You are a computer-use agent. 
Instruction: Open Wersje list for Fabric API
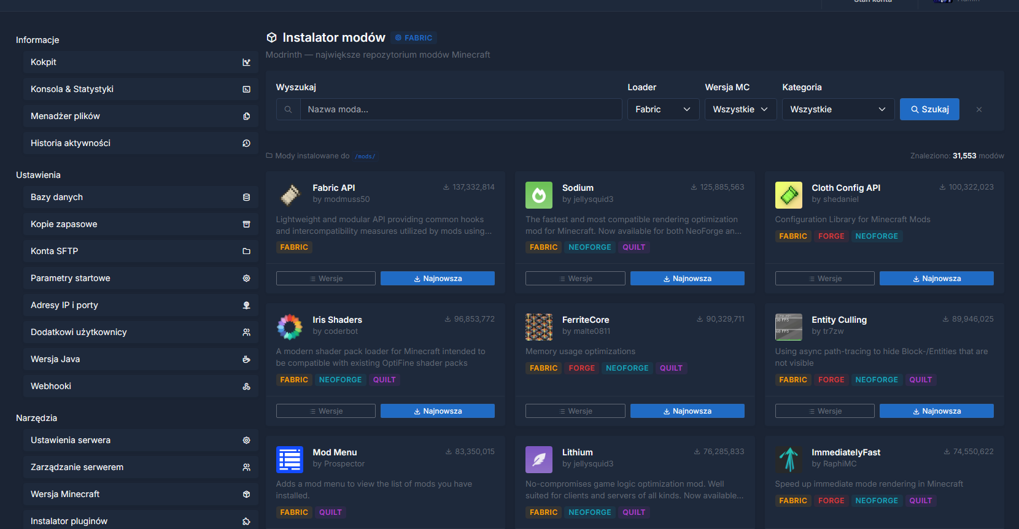pos(325,279)
